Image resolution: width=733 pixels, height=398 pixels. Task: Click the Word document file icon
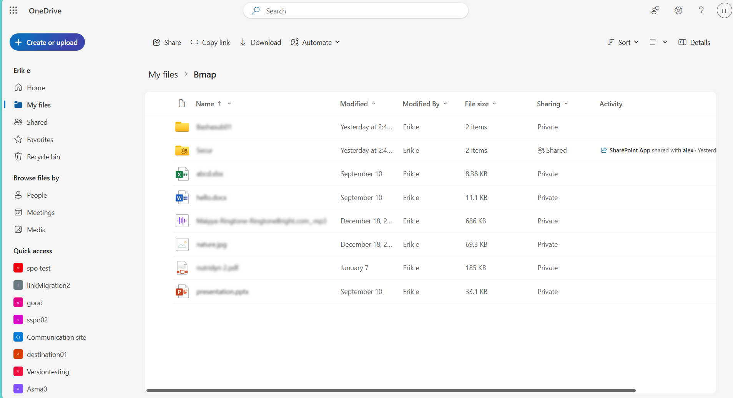[x=182, y=198]
